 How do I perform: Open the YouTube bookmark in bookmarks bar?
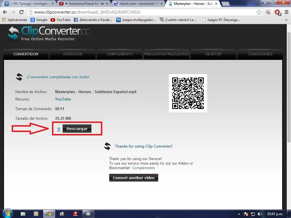61,20
